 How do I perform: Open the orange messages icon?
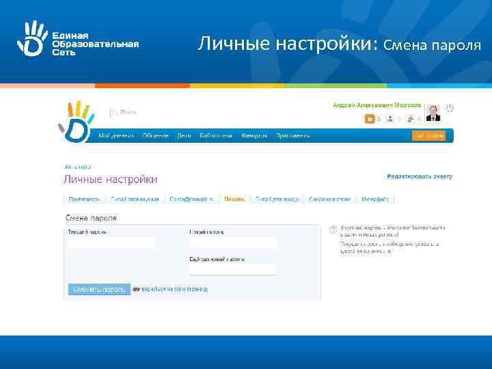tap(370, 119)
